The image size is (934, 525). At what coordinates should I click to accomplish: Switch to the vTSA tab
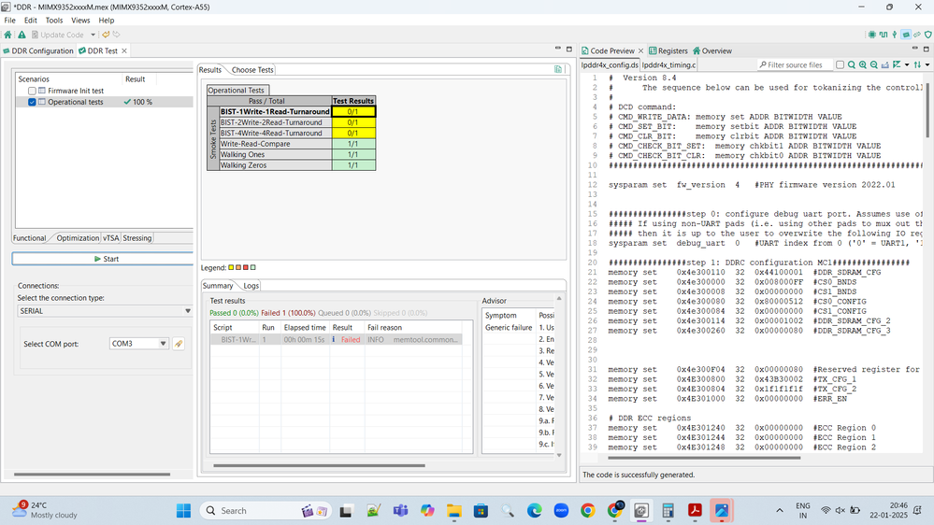click(111, 238)
